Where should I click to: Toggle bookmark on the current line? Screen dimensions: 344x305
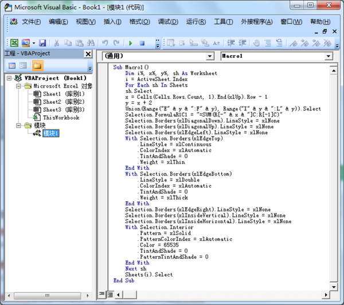294,43
